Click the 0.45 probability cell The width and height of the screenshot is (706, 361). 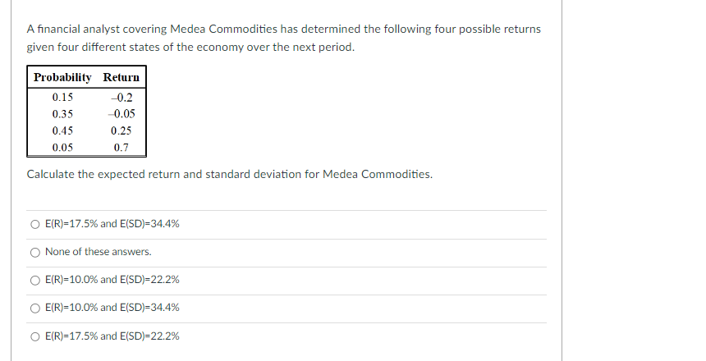[x=62, y=131]
